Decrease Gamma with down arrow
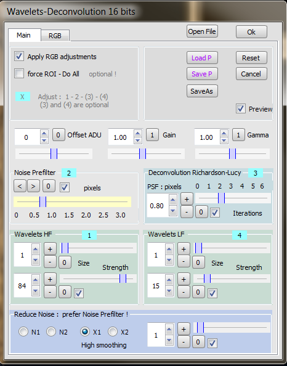The image size is (287, 366). (x=224, y=140)
